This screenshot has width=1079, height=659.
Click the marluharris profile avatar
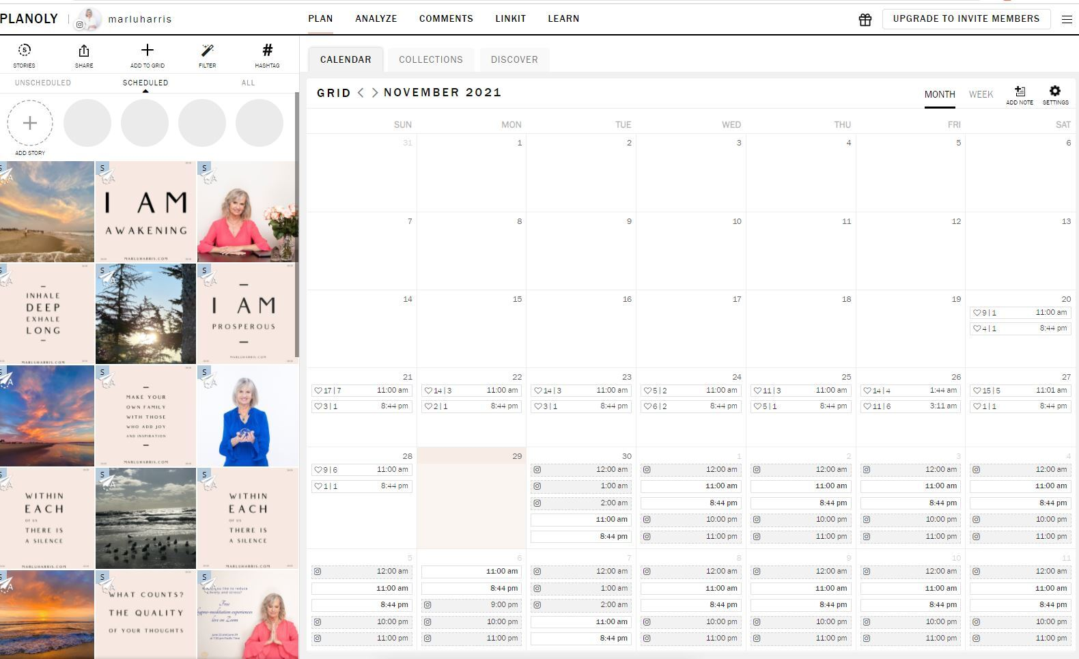tap(88, 20)
